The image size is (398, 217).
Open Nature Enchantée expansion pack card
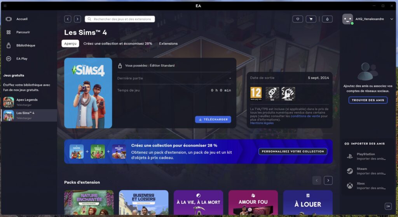89,203
